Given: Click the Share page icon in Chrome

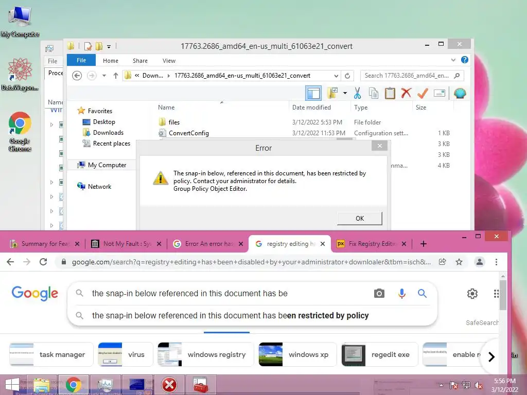Looking at the screenshot, I should [x=442, y=262].
